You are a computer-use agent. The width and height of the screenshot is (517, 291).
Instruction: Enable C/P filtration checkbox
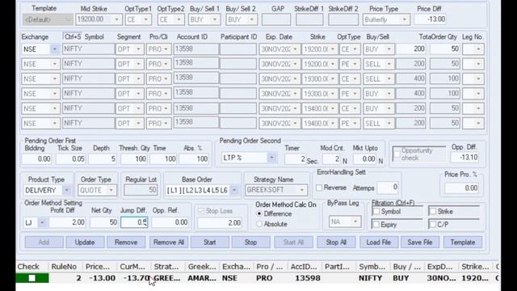(x=433, y=225)
